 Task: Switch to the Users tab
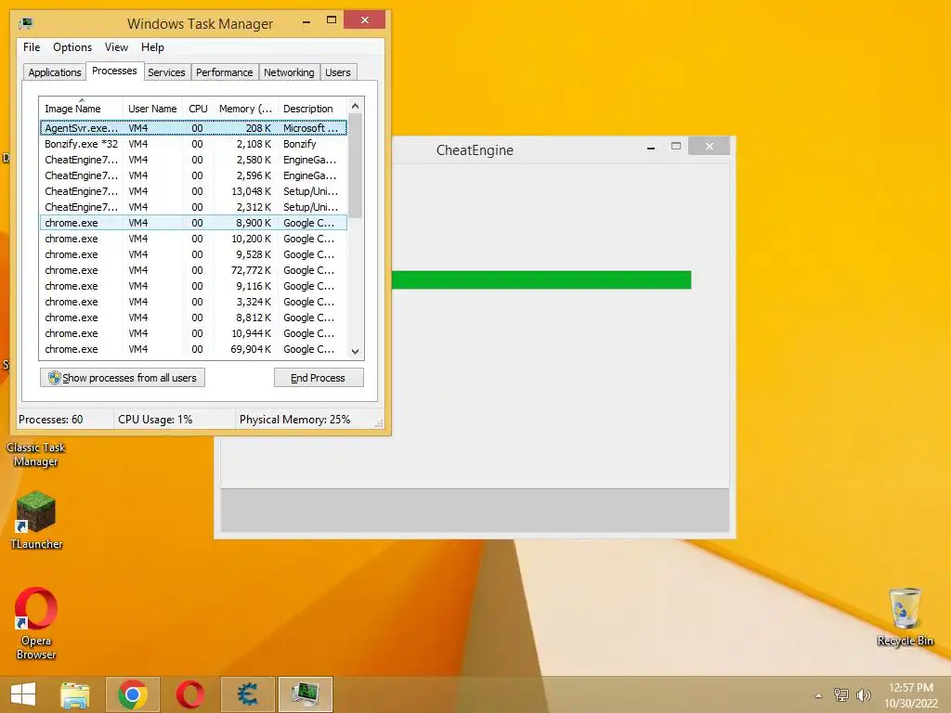(338, 72)
